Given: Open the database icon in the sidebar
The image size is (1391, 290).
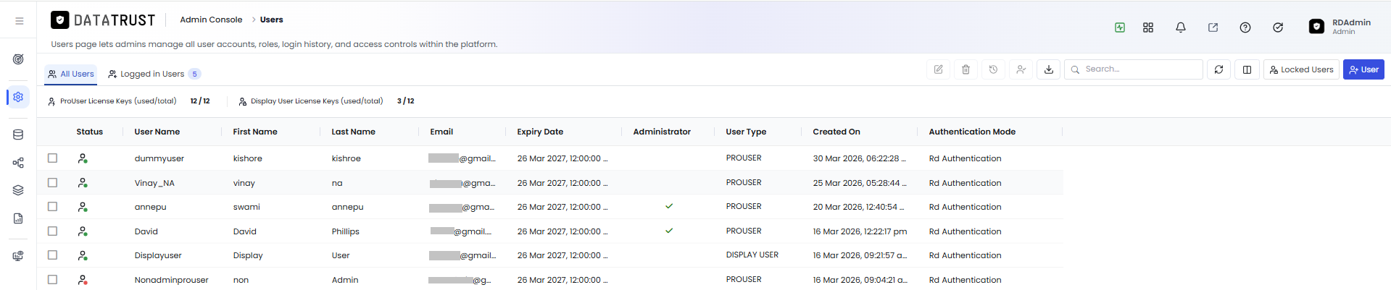Looking at the screenshot, I should [18, 135].
